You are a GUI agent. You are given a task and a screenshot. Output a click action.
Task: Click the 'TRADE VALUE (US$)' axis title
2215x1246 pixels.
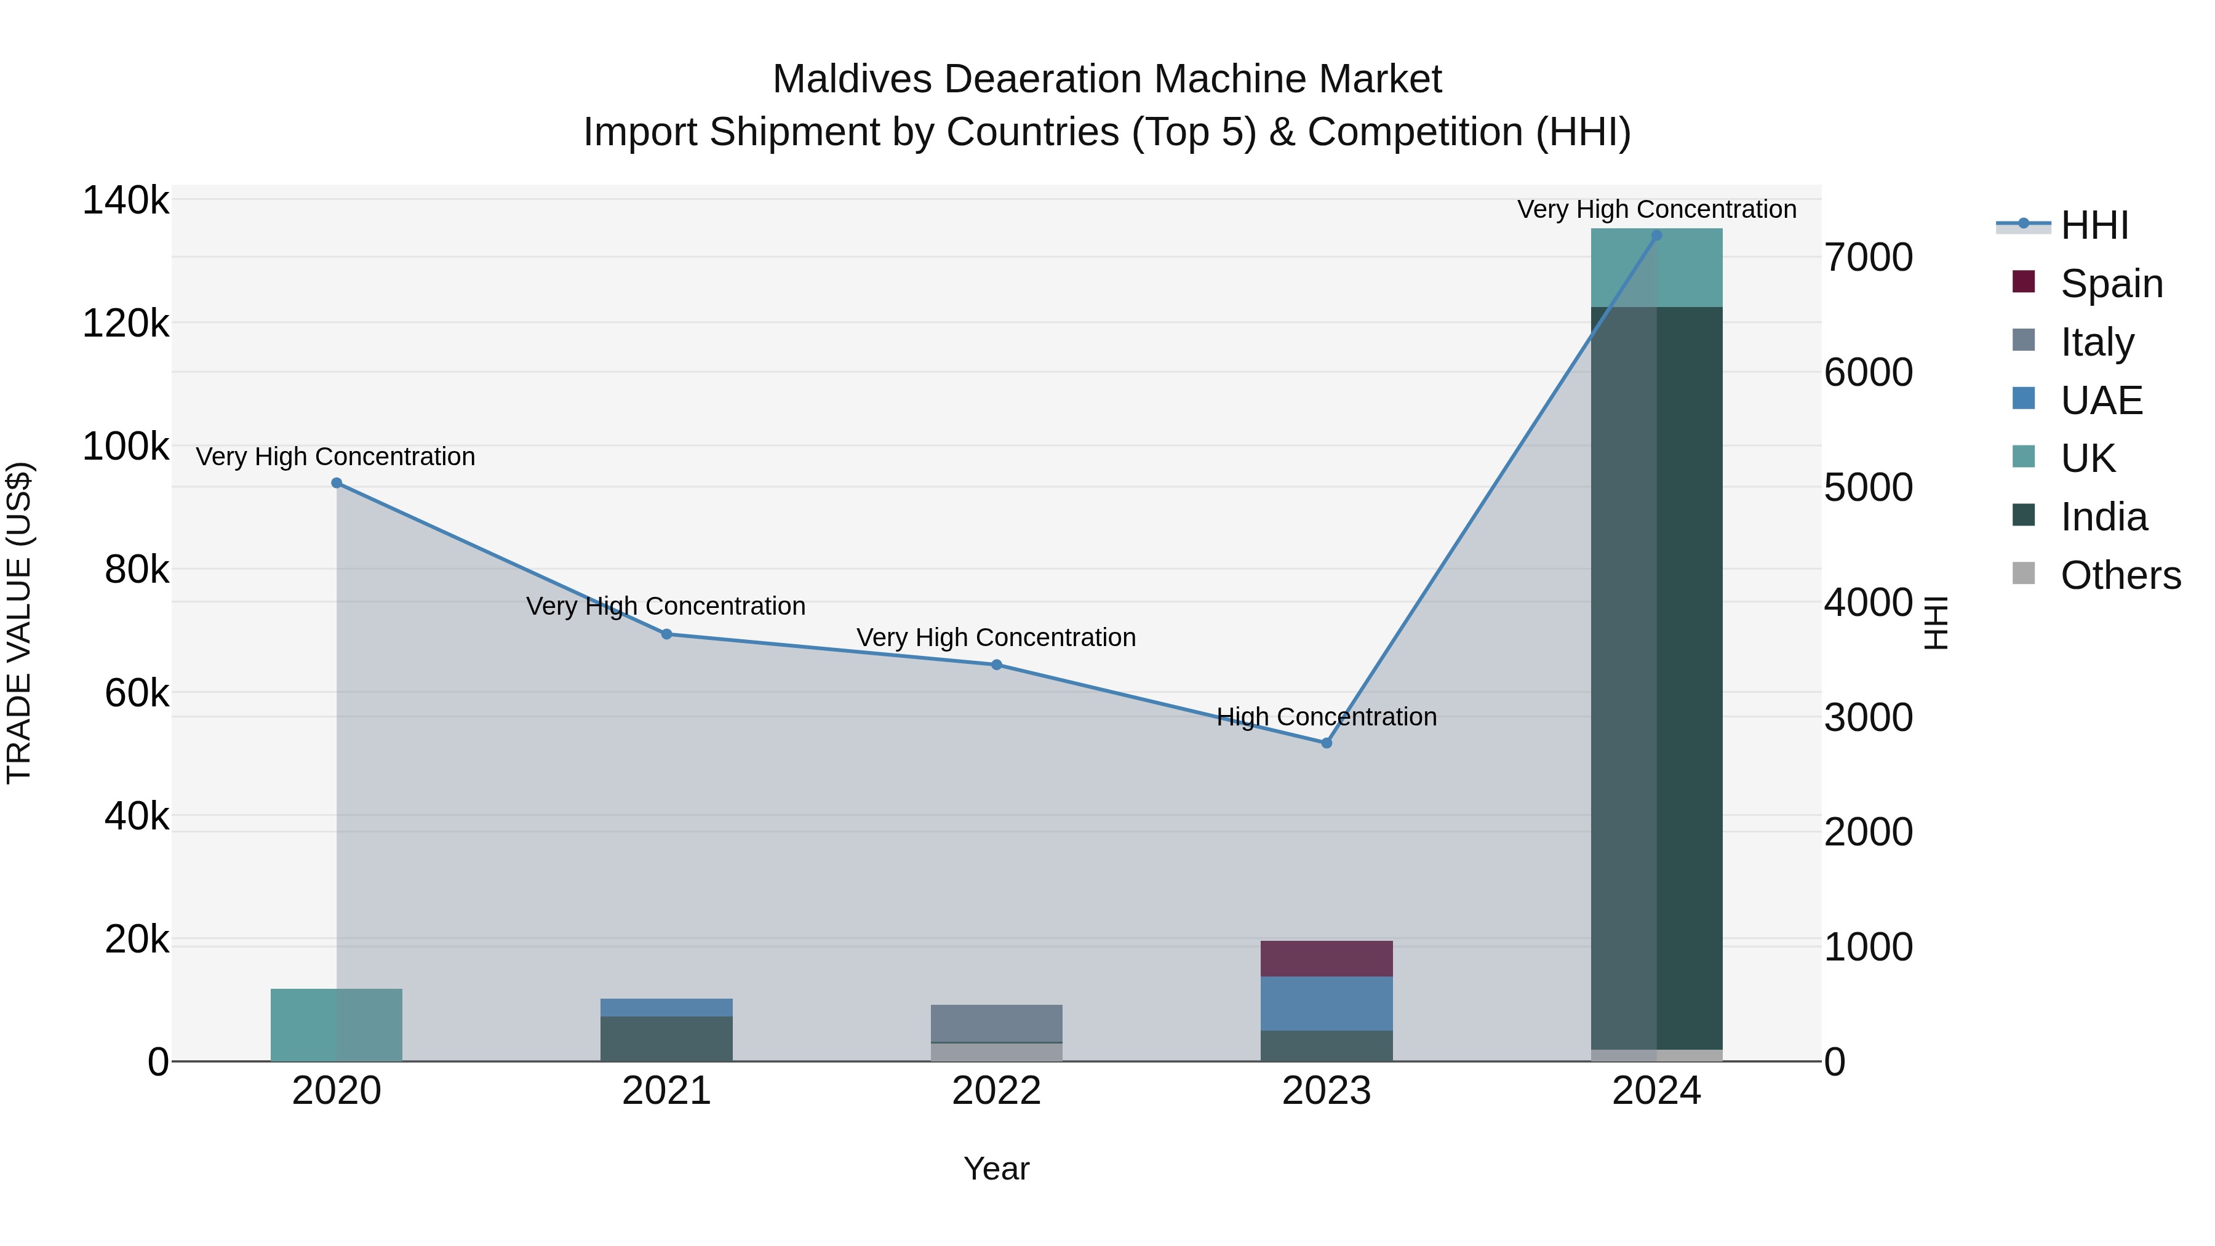19,623
